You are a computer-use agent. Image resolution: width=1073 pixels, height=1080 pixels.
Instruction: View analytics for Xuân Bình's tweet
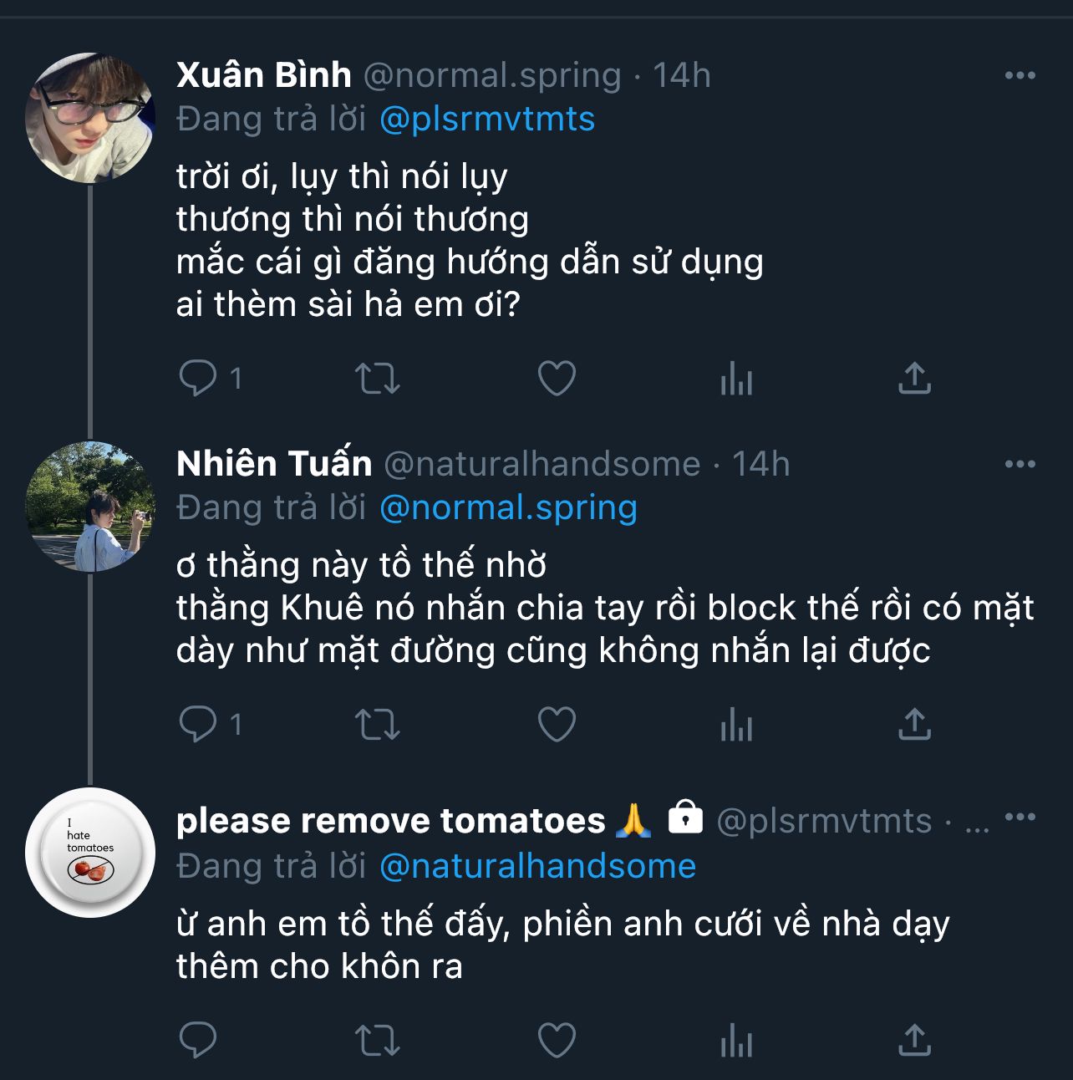[x=736, y=379]
